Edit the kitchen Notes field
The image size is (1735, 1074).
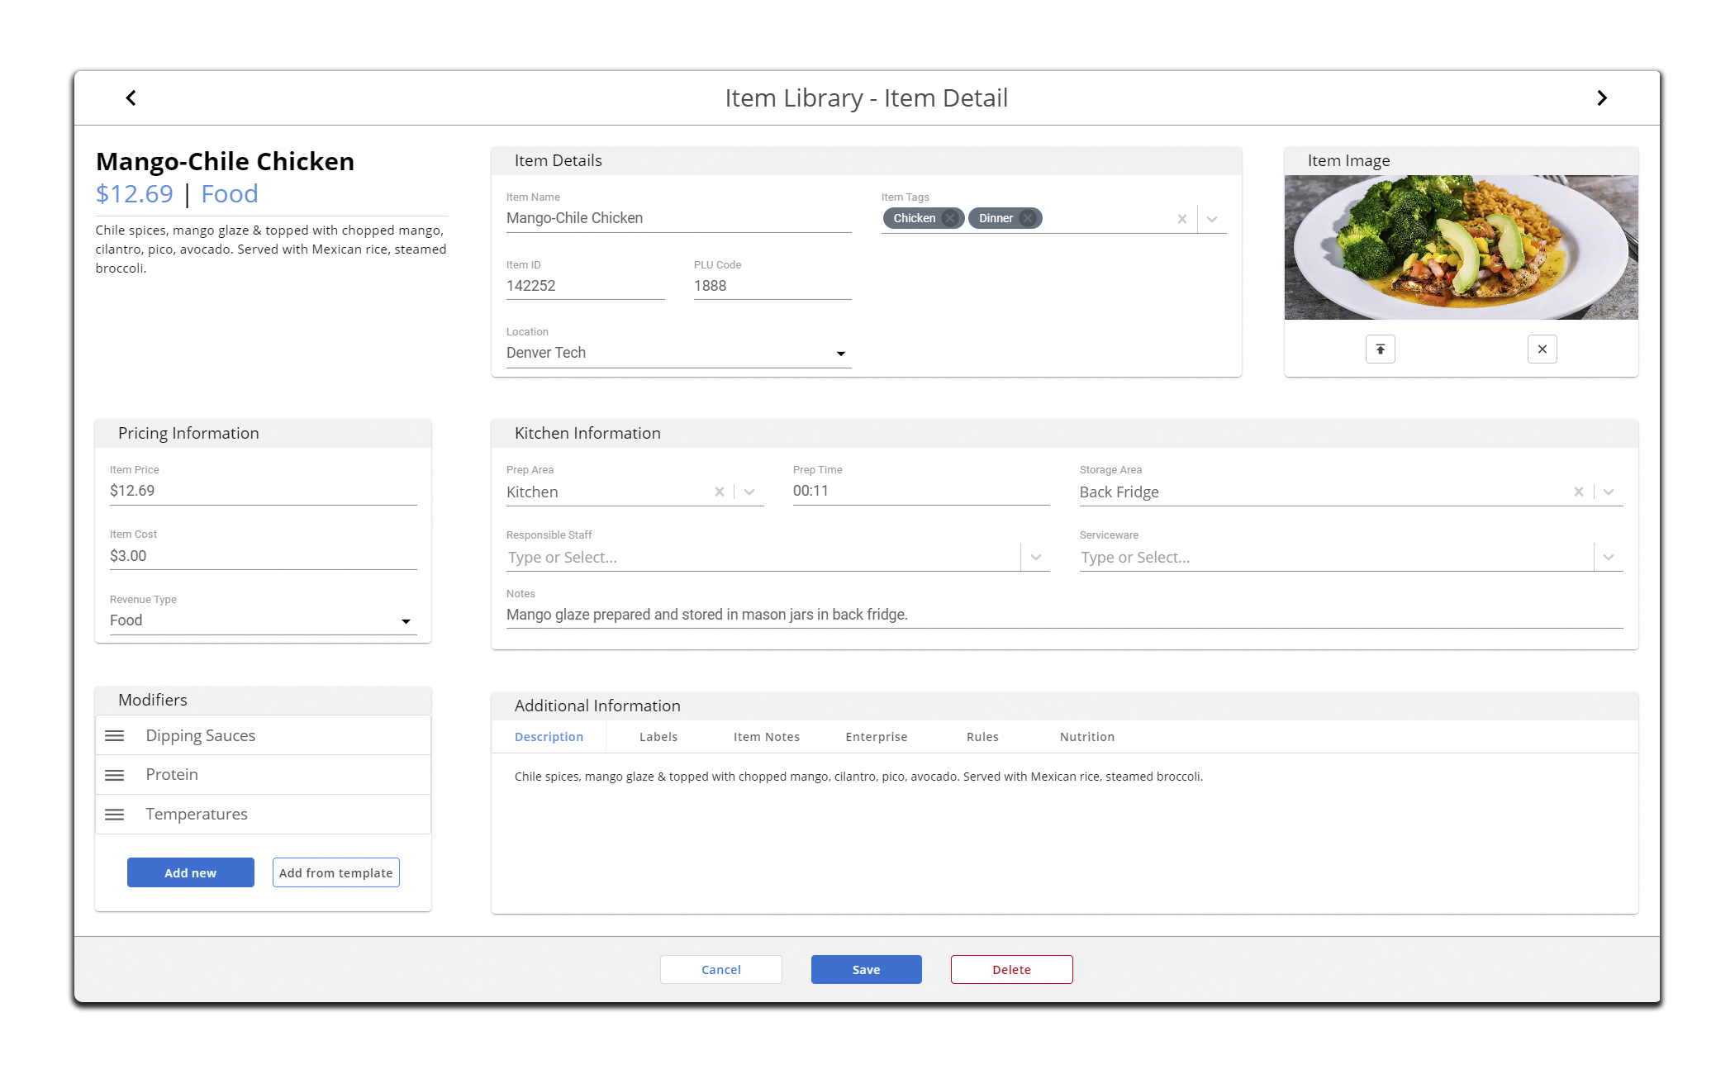(1064, 615)
